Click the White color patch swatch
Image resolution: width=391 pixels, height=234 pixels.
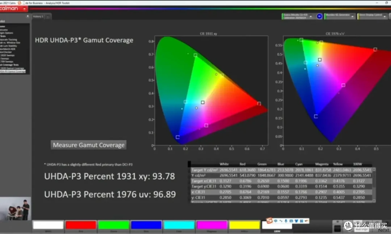pyautogui.click(x=48, y=225)
